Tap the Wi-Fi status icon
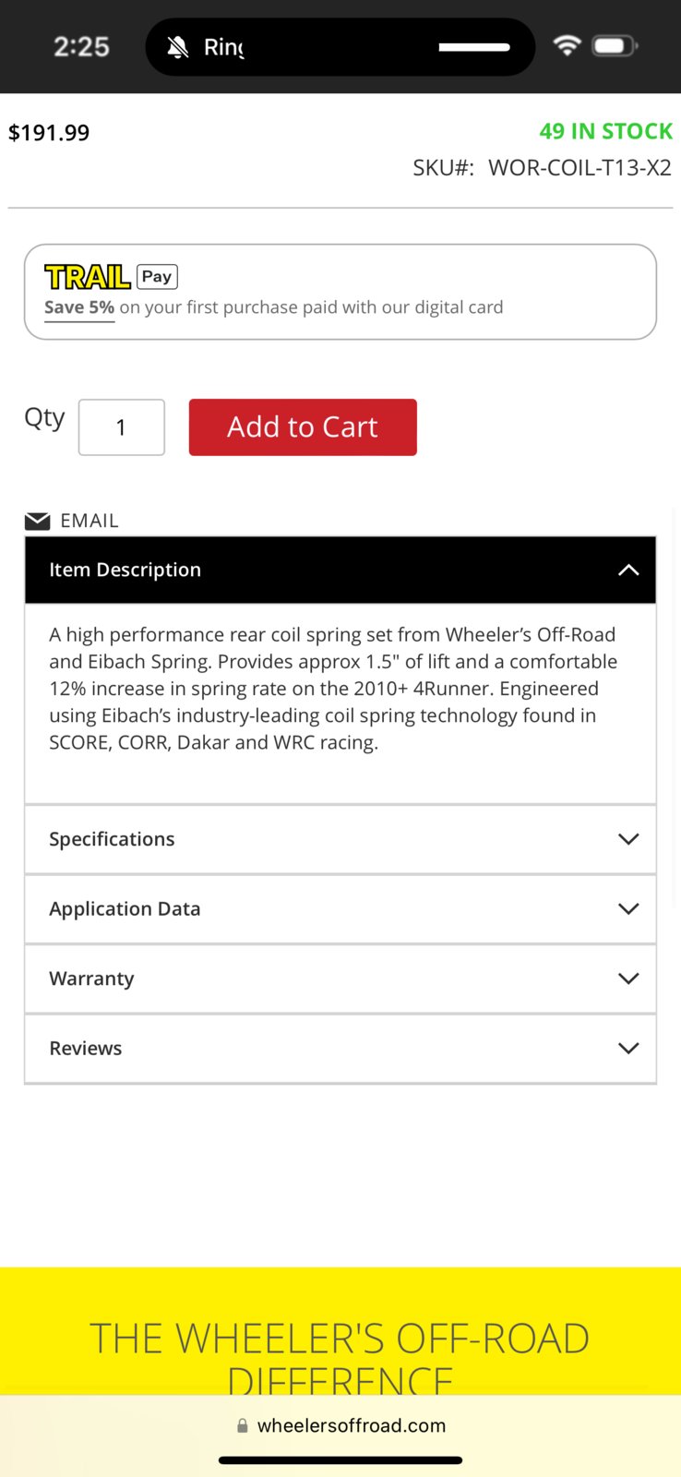681x1477 pixels. 567,45
